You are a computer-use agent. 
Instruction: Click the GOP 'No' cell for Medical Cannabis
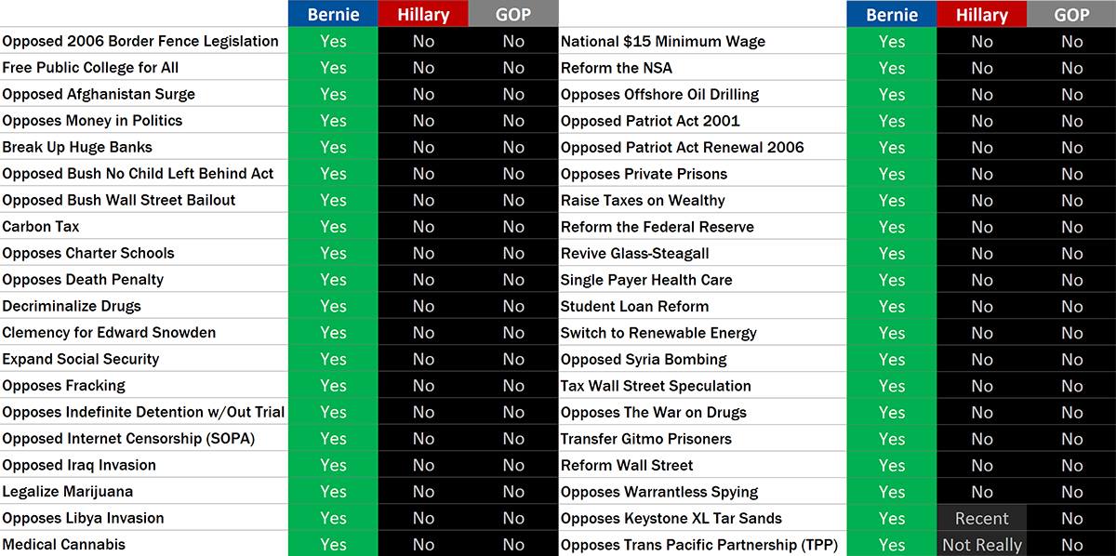click(x=513, y=545)
